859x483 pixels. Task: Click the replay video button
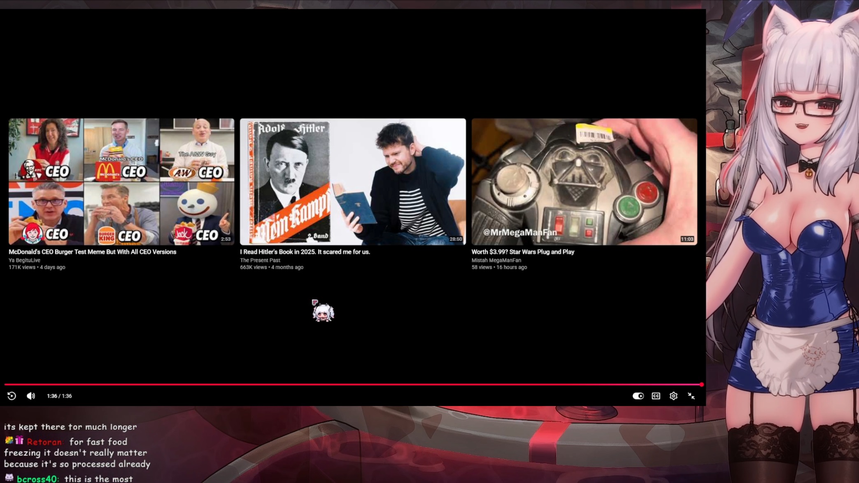[12, 396]
